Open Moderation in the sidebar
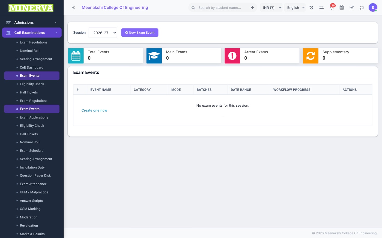Image resolution: width=382 pixels, height=238 pixels. pos(29,217)
